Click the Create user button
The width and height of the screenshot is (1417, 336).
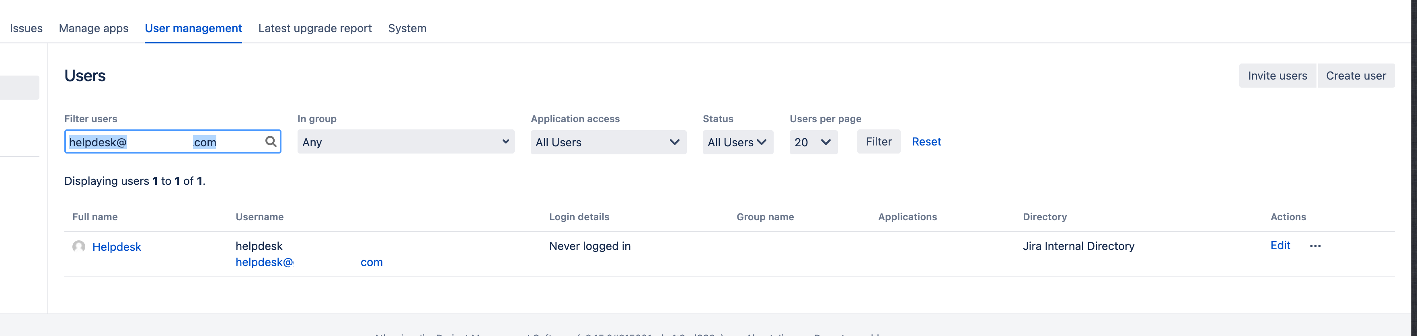click(x=1356, y=75)
